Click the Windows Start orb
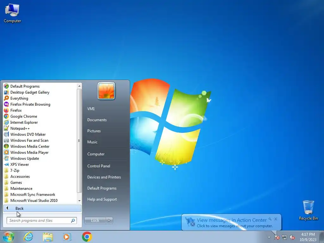This screenshot has width=324, height=243. pyautogui.click(x=9, y=237)
